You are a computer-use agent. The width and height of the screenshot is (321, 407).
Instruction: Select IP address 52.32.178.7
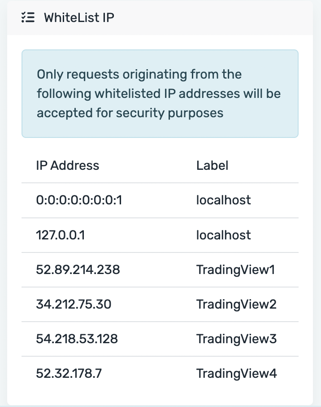tap(69, 373)
